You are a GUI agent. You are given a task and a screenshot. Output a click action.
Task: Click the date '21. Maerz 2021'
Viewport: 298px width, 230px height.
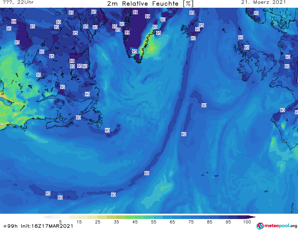tap(263, 2)
